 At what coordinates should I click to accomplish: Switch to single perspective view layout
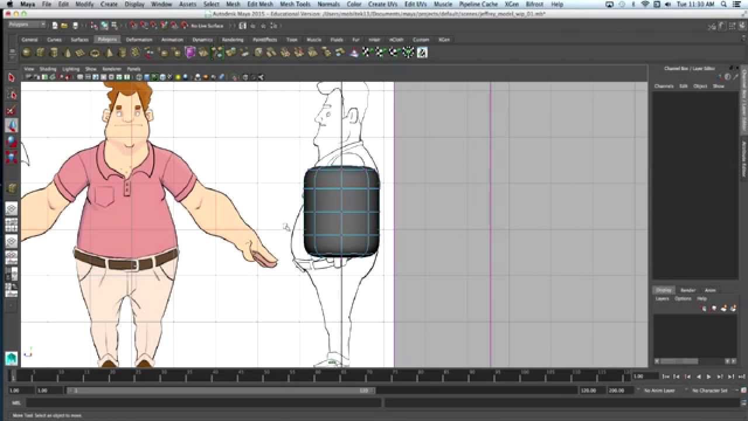[x=11, y=209]
